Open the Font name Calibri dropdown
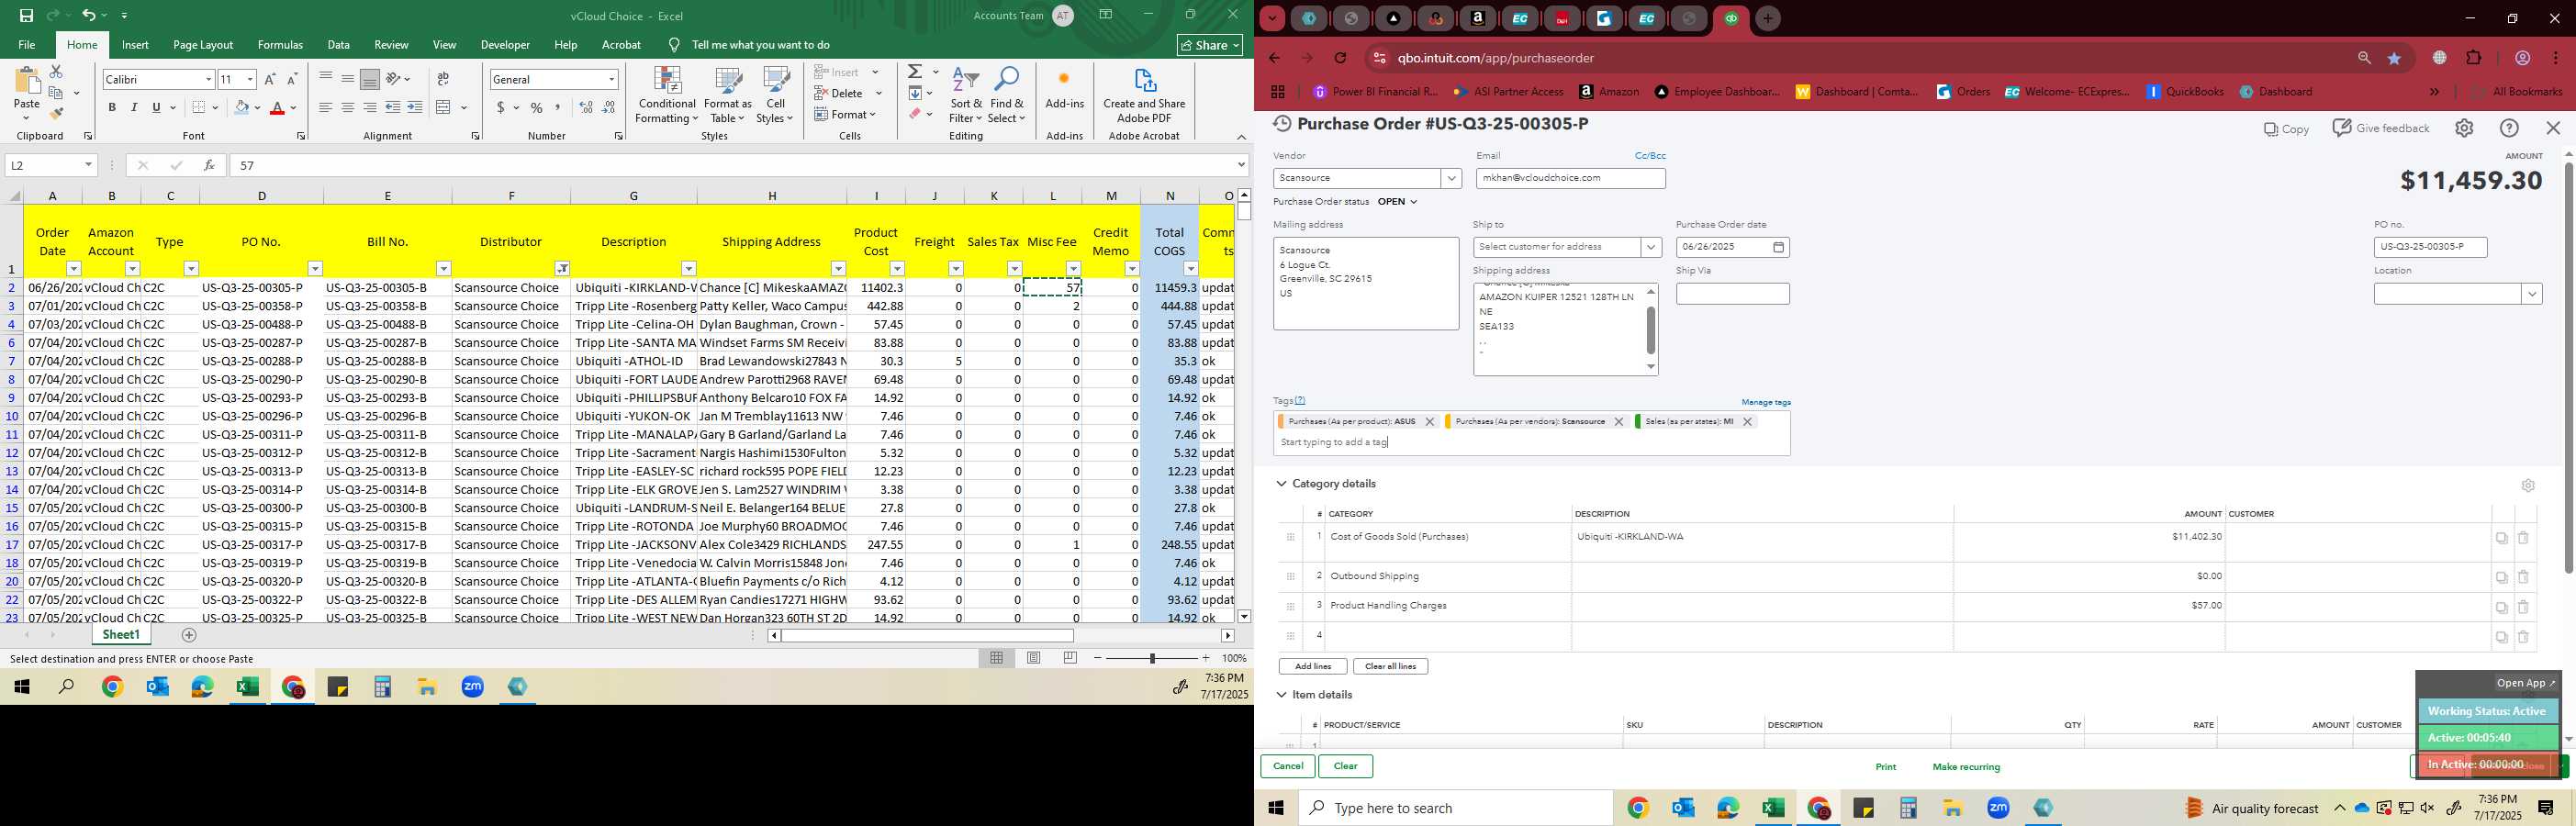2576x826 pixels. click(208, 79)
